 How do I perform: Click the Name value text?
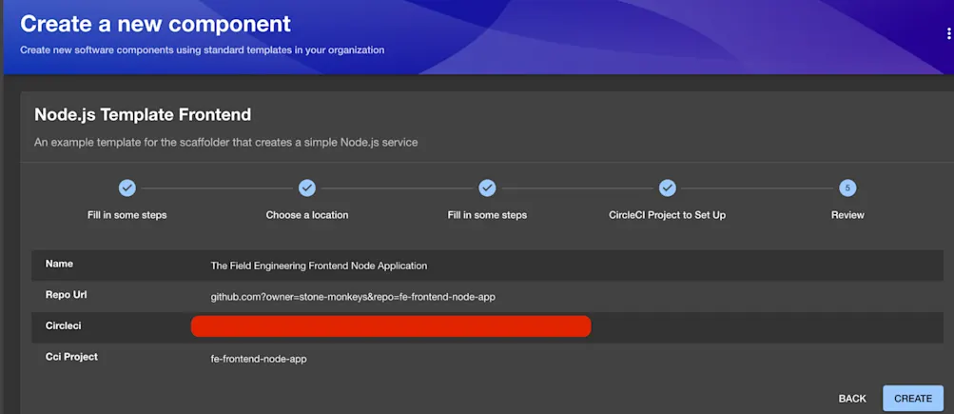pos(319,266)
